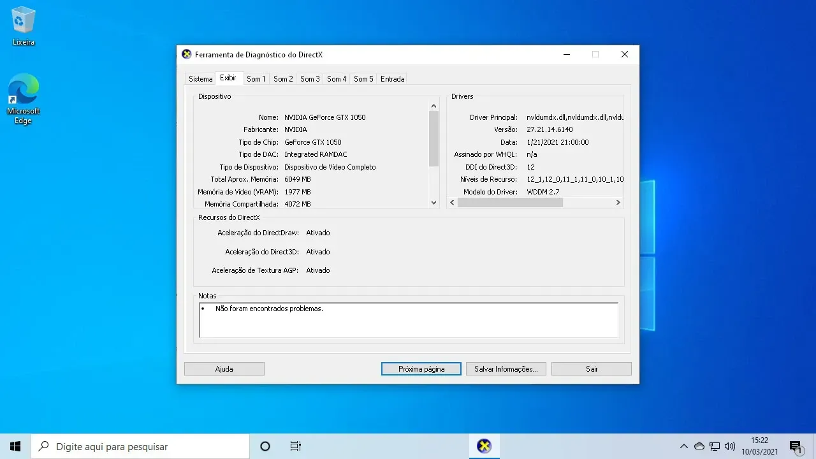Click the Cortana circle icon in taskbar
The height and width of the screenshot is (459, 816).
pos(266,446)
